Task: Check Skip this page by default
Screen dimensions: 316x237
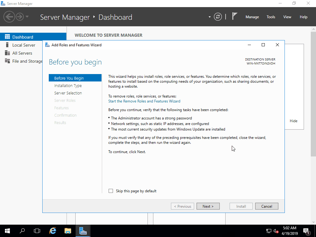Action: coord(111,191)
